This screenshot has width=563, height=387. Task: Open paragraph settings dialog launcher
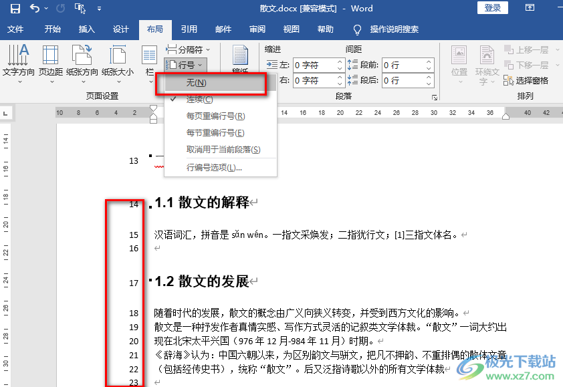(435, 98)
